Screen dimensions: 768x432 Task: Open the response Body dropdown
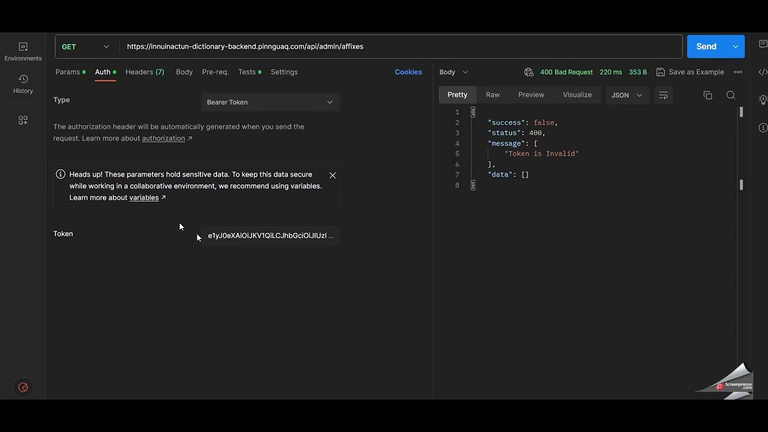[x=454, y=72]
